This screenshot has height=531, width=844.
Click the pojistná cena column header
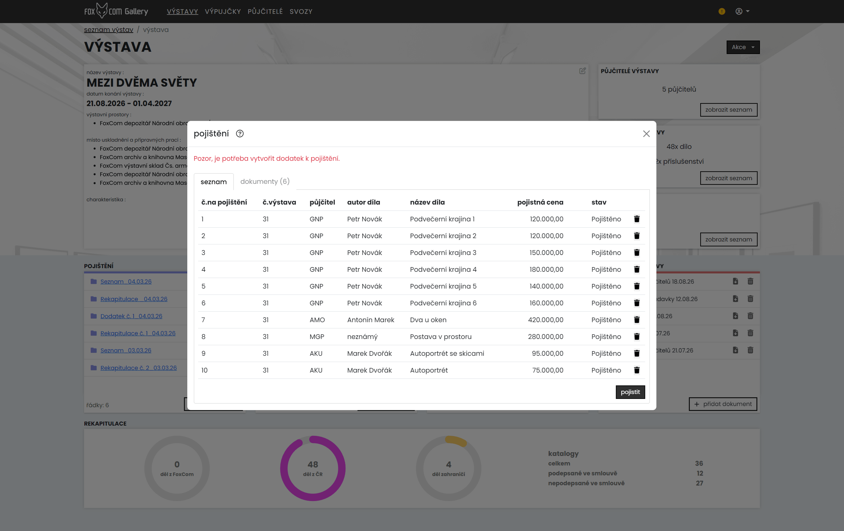[x=540, y=202]
